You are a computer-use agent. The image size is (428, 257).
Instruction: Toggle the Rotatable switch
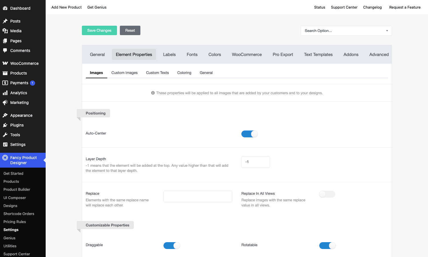(328, 246)
